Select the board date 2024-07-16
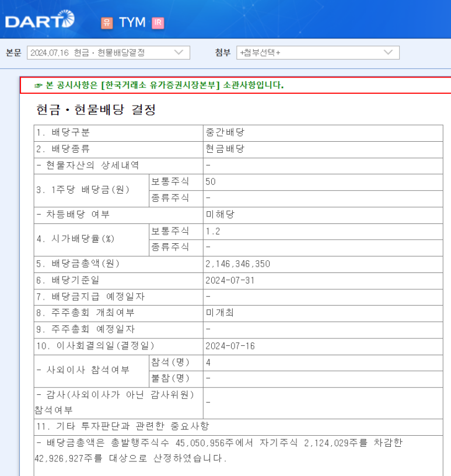 pyautogui.click(x=230, y=346)
